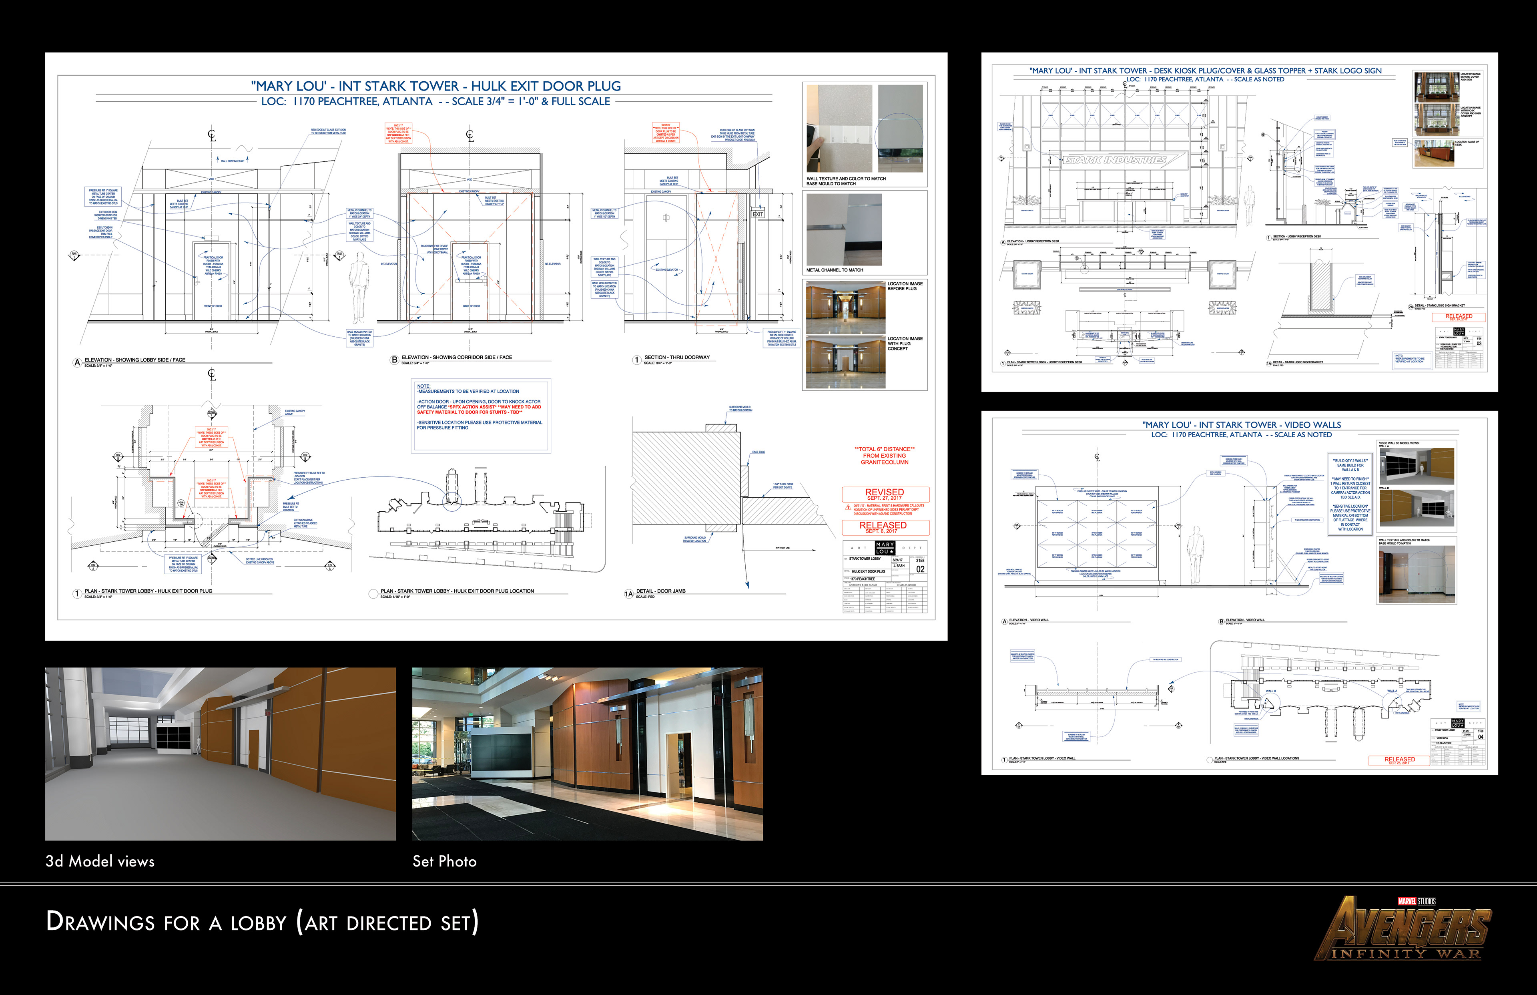Image resolution: width=1537 pixels, height=995 pixels.
Task: Click the Mary Lou logo in sheet 02 title block
Action: tap(885, 548)
